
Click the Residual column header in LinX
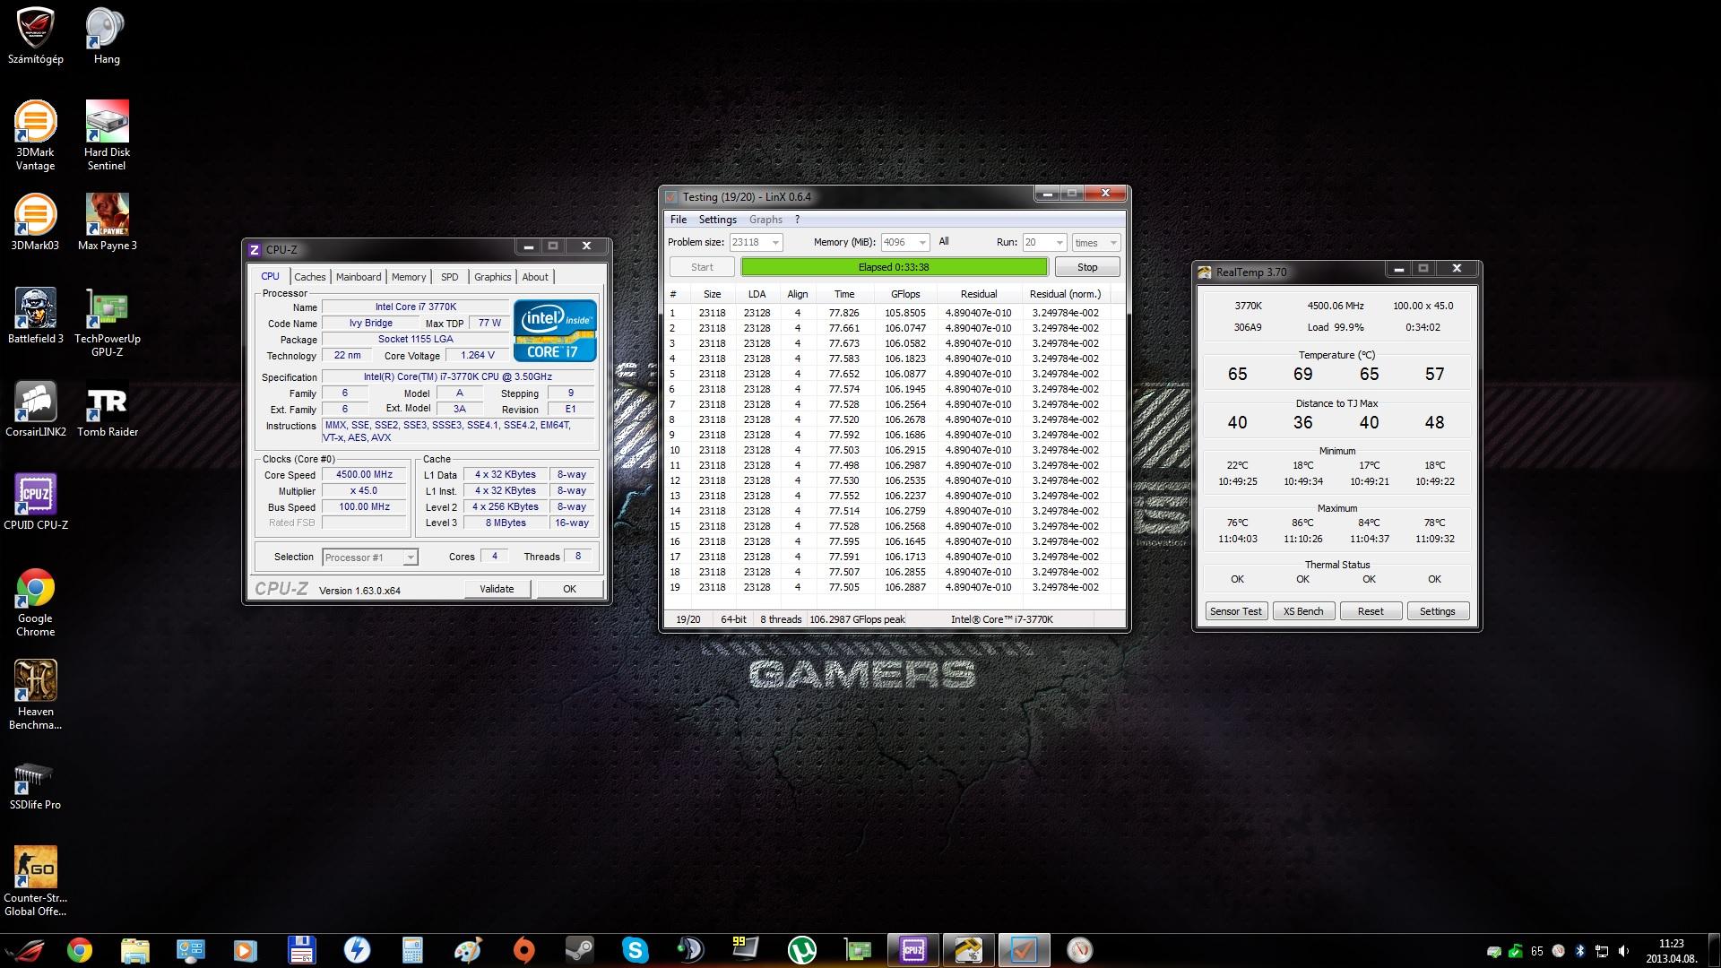pos(979,294)
